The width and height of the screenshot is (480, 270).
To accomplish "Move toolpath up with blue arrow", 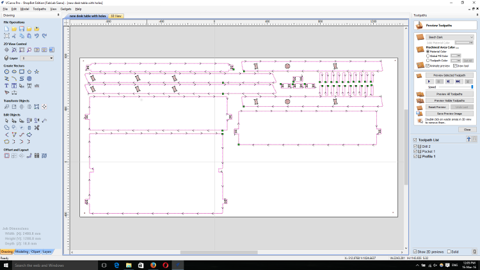I will 468,139.
